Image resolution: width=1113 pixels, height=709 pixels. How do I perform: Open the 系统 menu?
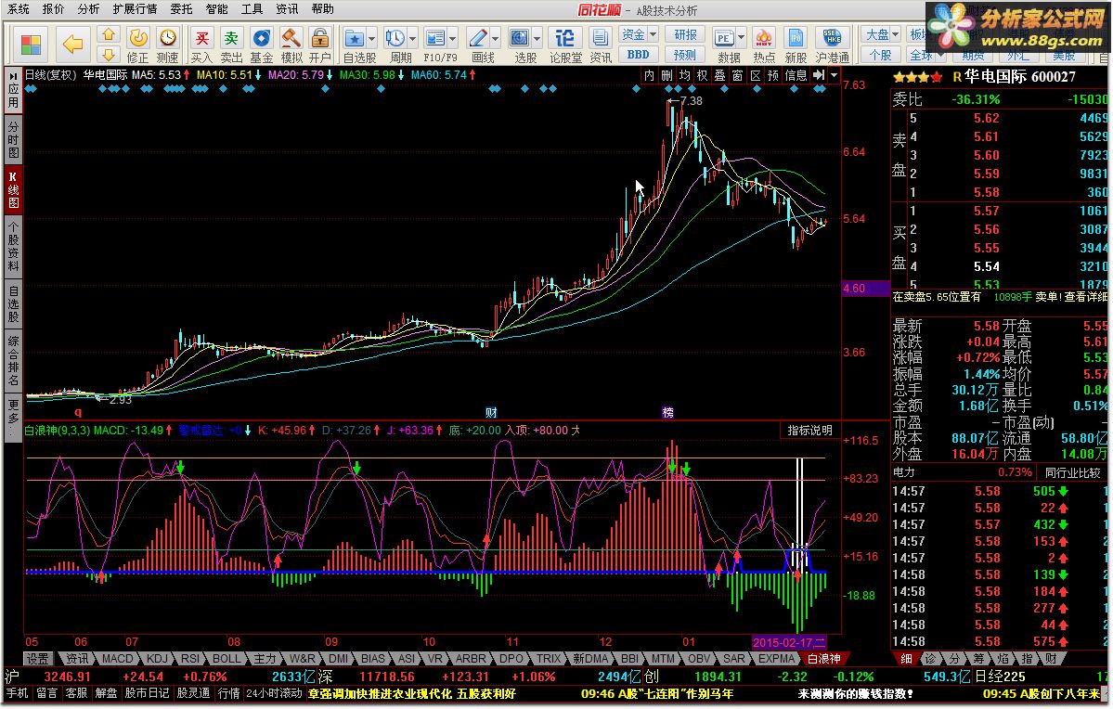click(x=19, y=9)
